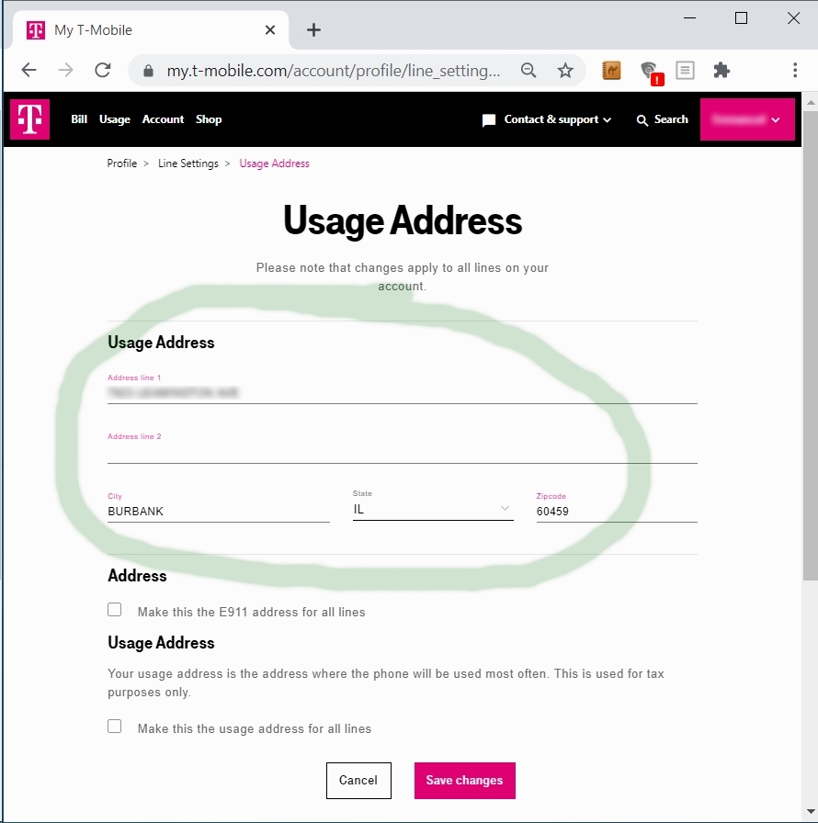Screen dimensions: 818x823
Task: Open the Bill menu item
Action: [x=79, y=119]
